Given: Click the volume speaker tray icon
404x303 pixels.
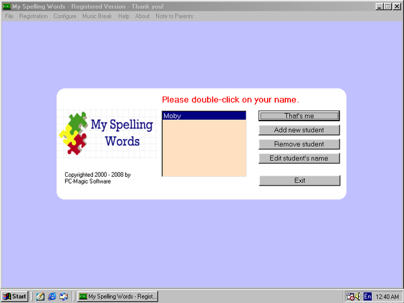Looking at the screenshot, I should point(358,296).
